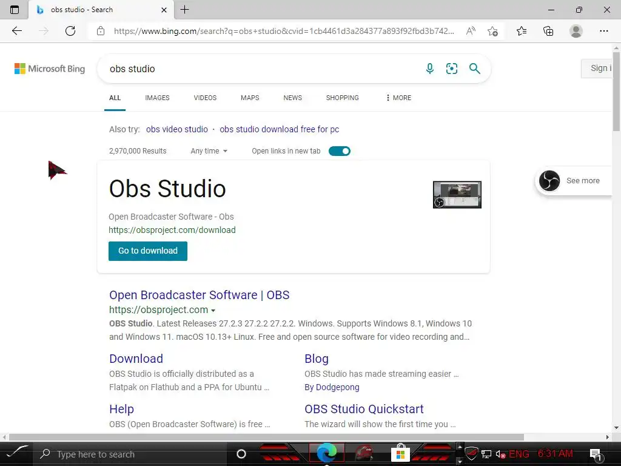Image resolution: width=621 pixels, height=466 pixels.
Task: Click the Sign in button
Action: [x=597, y=68]
